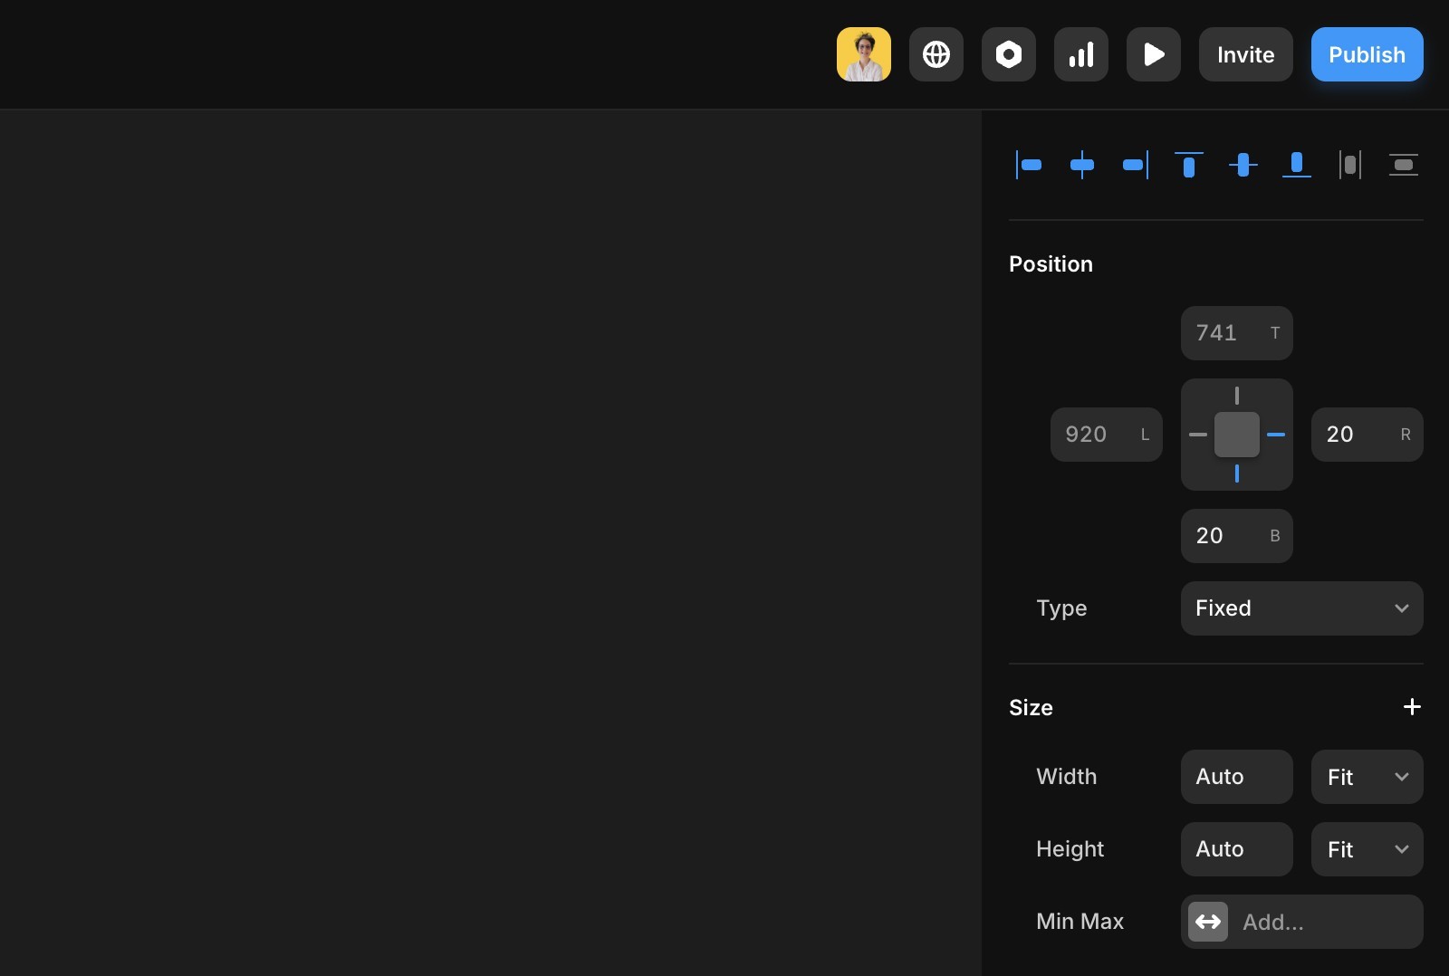Open the Height Fit dropdown
The width and height of the screenshot is (1449, 976).
[x=1367, y=849]
